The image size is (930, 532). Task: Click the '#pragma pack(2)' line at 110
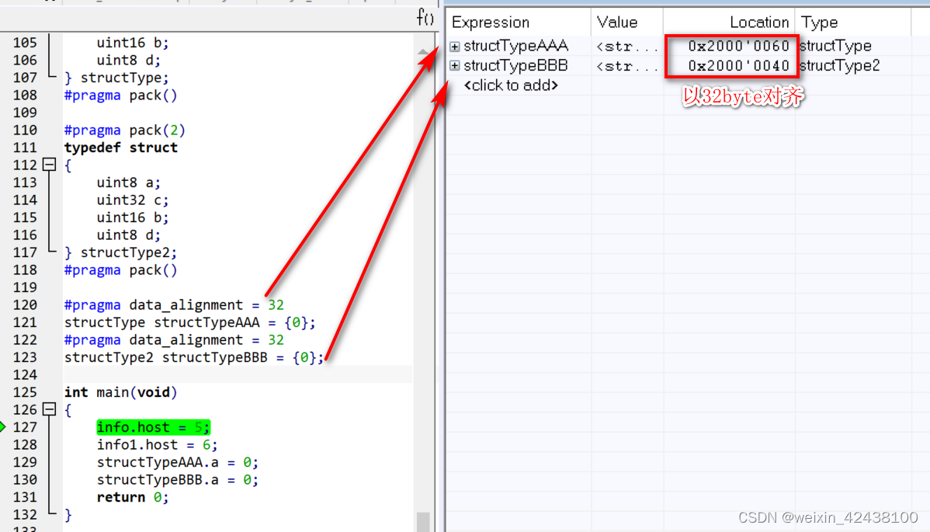(124, 130)
